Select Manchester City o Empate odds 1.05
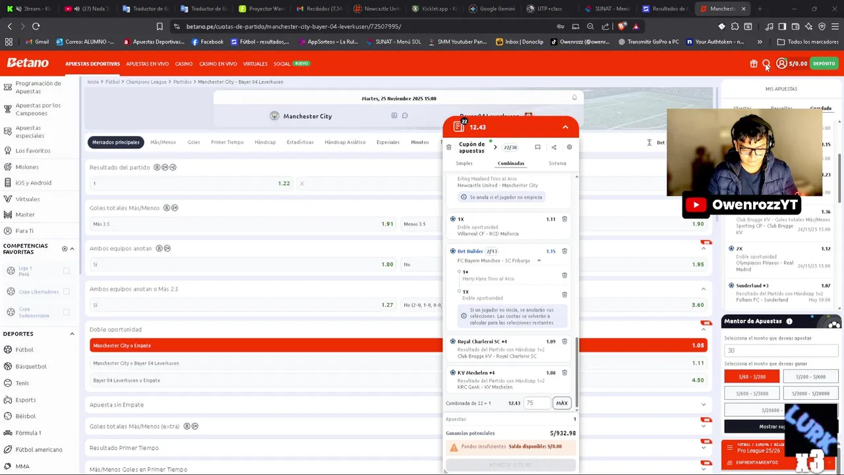The image size is (844, 475). 398,346
